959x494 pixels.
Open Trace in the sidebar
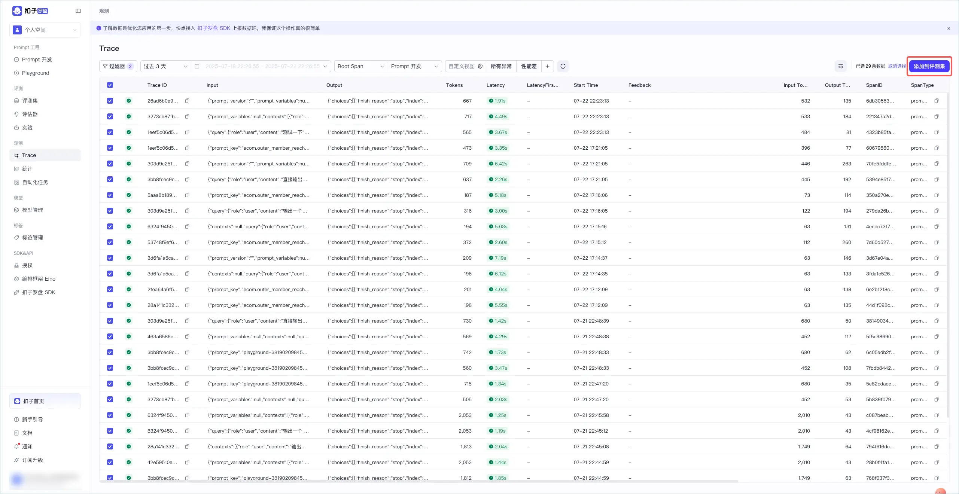[x=45, y=155]
